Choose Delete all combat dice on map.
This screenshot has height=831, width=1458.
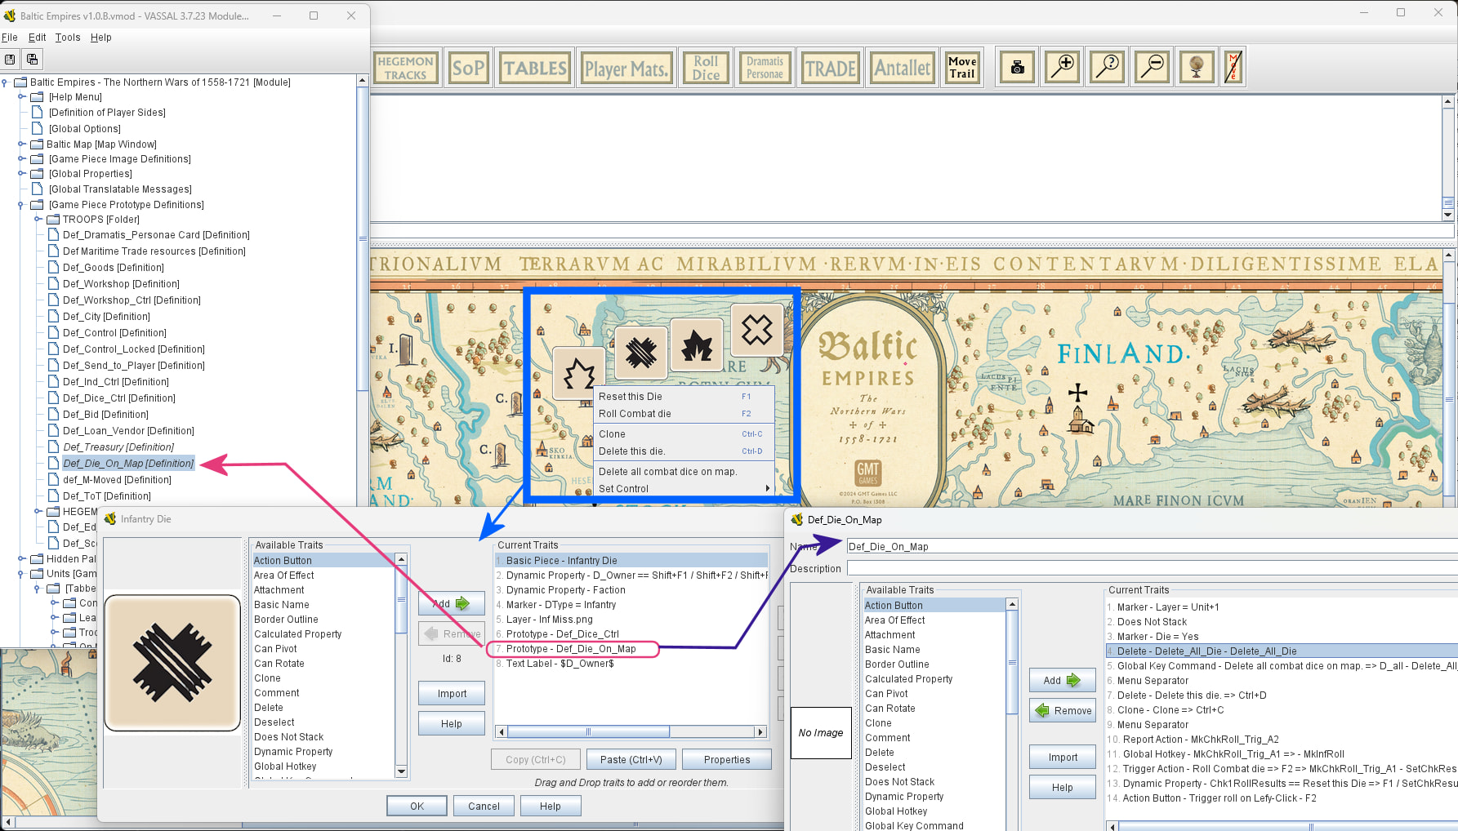684,471
